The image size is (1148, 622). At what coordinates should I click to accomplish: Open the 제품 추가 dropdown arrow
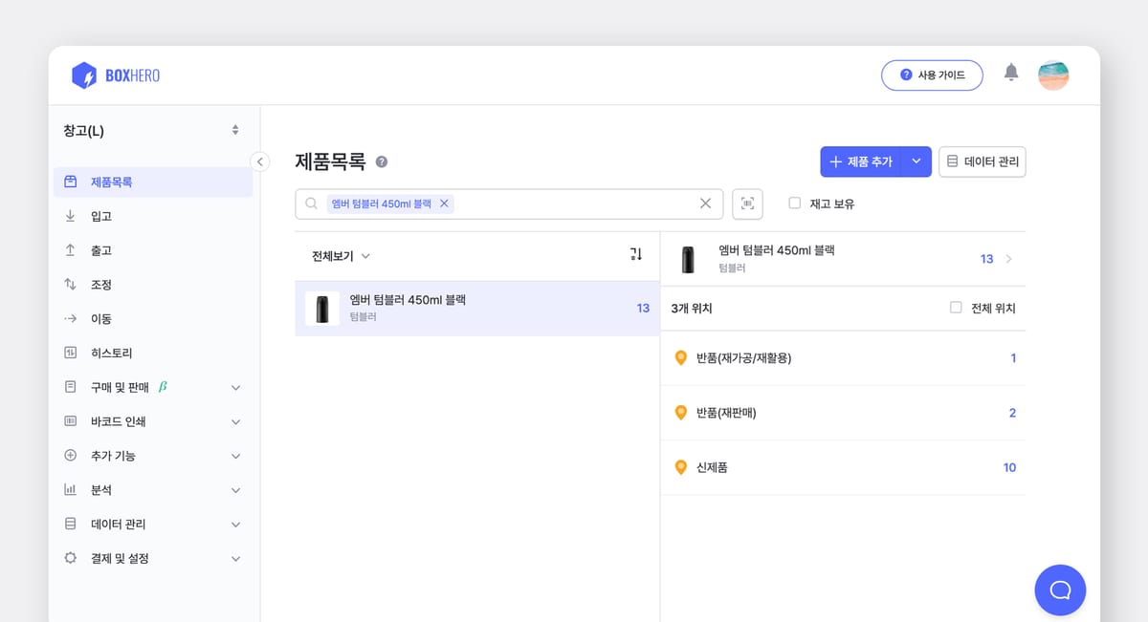[x=916, y=161]
